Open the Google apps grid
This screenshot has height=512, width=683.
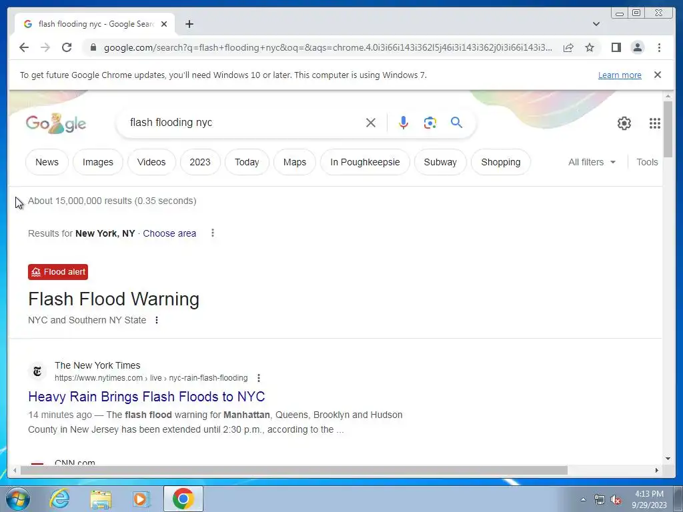(x=655, y=123)
